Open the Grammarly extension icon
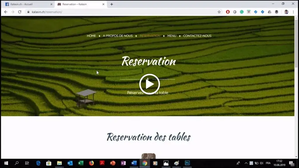Screen dimensions: 299x168 (x=241, y=12)
